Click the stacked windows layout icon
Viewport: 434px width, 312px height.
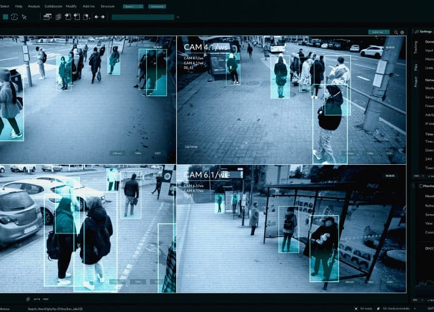coord(47,17)
